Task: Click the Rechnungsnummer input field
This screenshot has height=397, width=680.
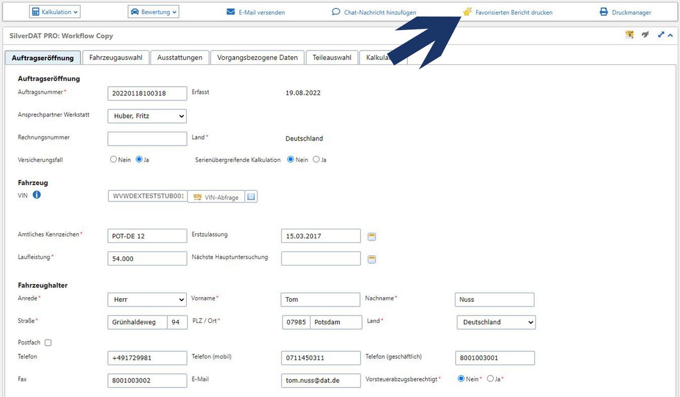Action: coord(147,139)
